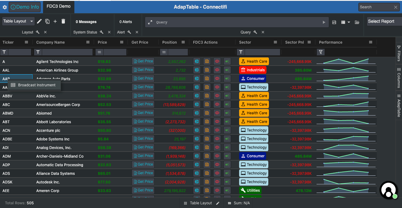
Task: Change the Price filter equals operator
Action: click(x=100, y=52)
